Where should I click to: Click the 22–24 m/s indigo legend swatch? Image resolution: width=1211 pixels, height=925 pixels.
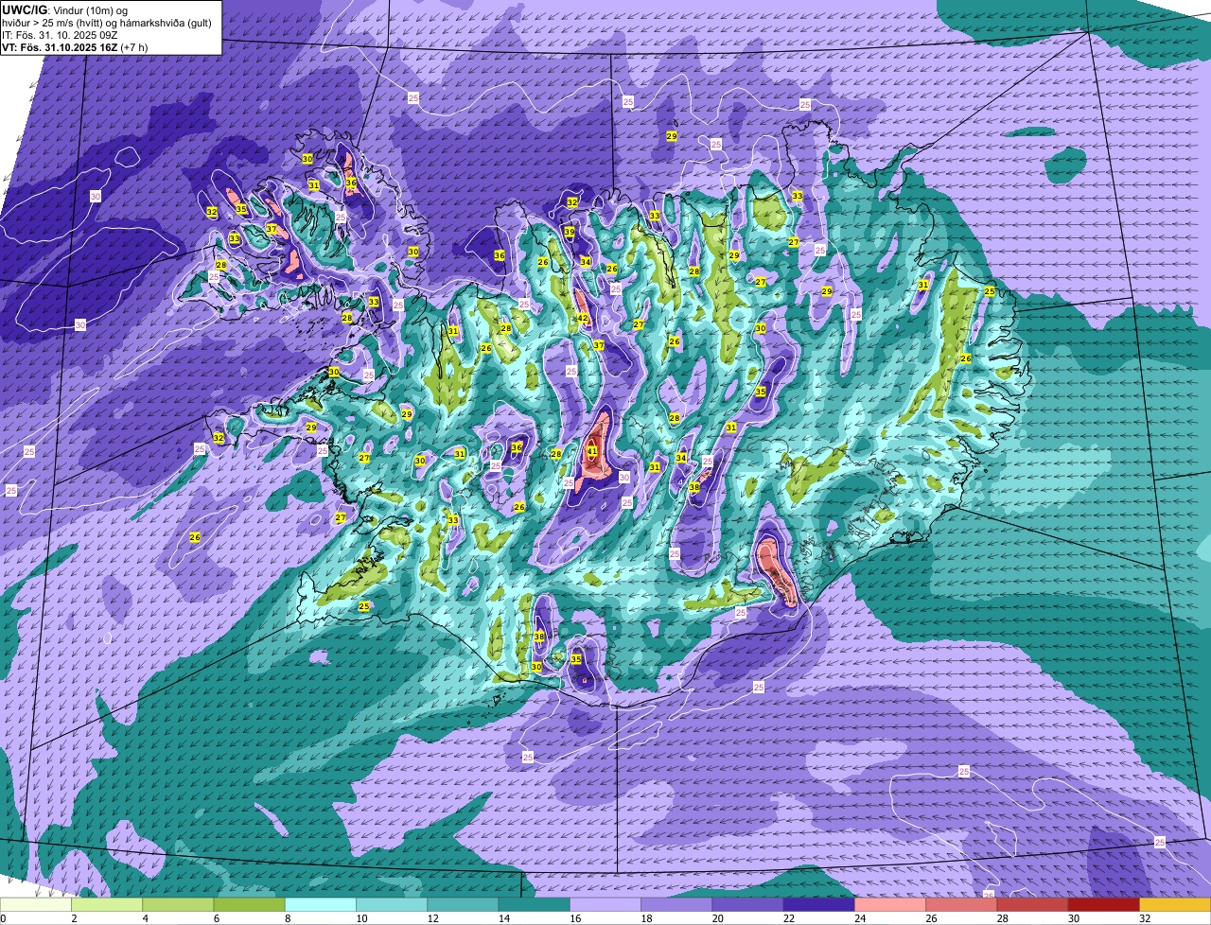tap(818, 904)
